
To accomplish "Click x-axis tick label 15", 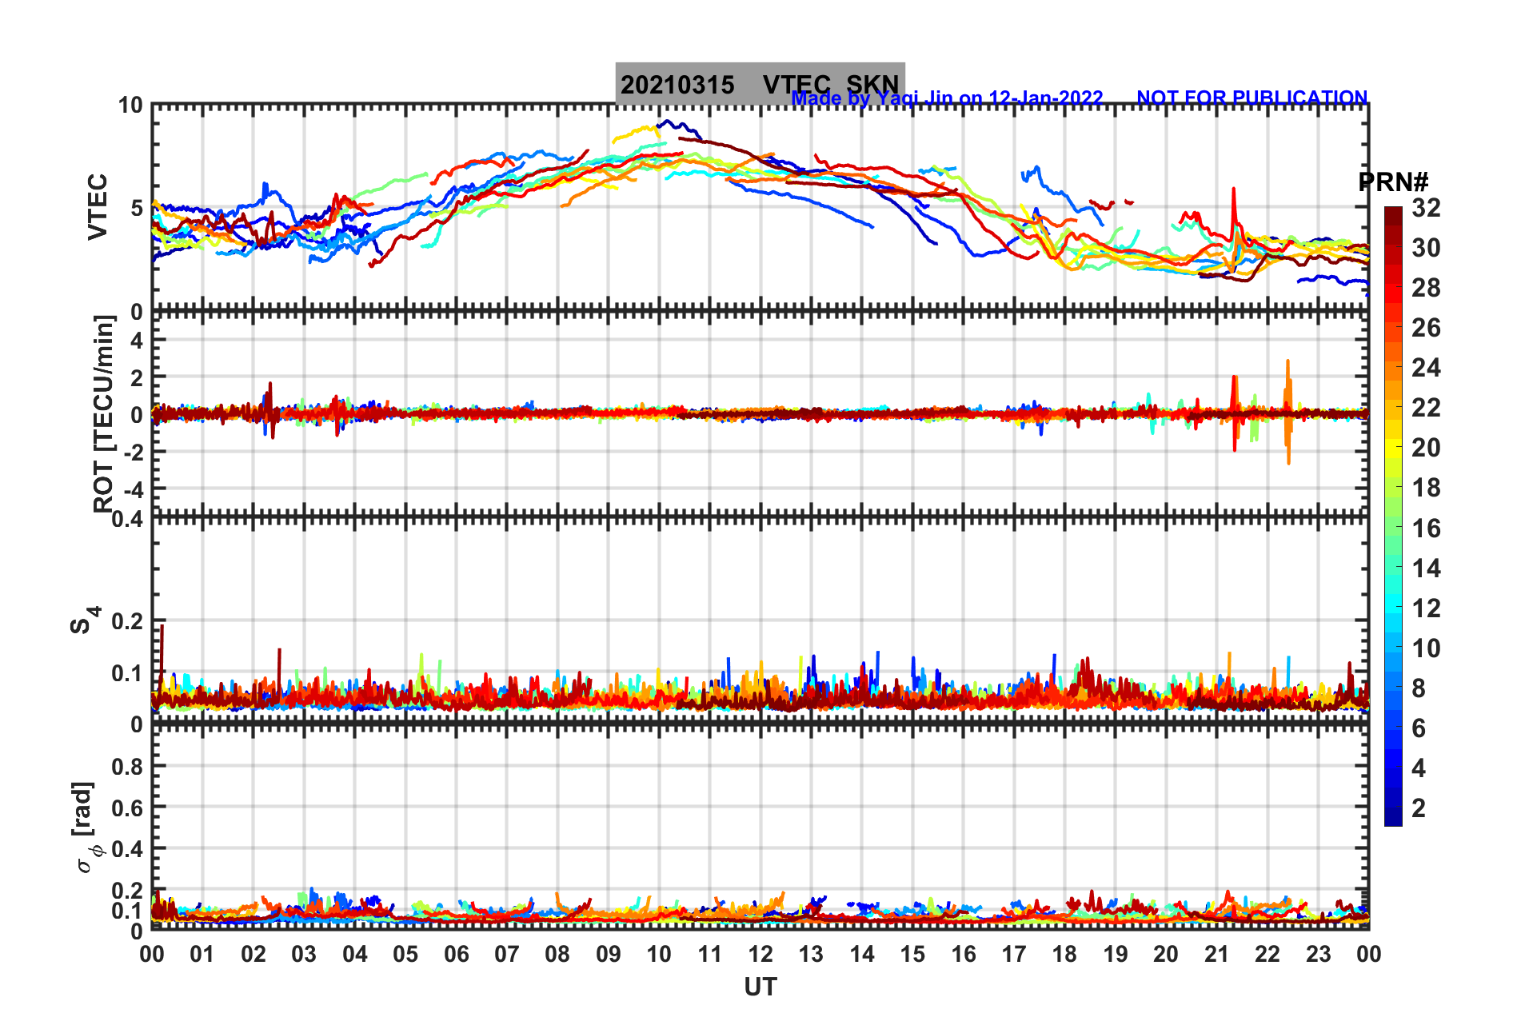I will point(912,954).
